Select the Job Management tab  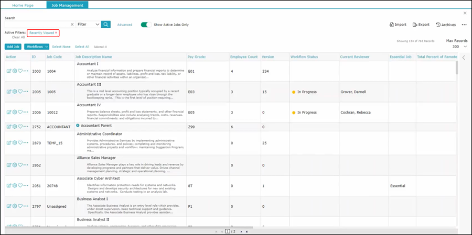(67, 5)
